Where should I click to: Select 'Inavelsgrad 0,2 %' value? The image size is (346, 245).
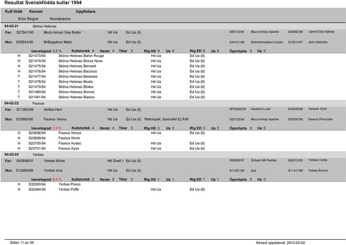[x=57, y=51]
